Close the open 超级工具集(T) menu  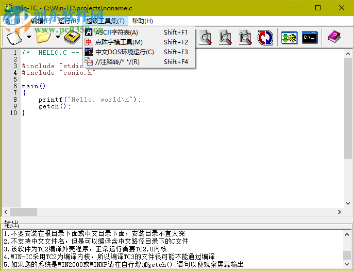tap(105, 21)
